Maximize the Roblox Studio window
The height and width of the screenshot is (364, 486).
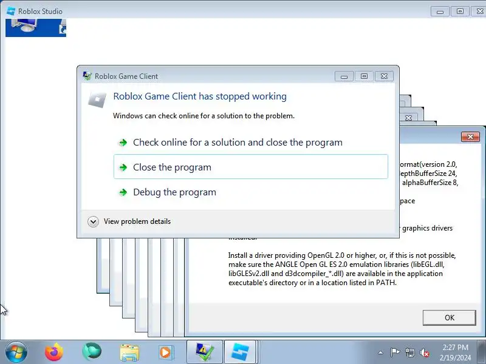tap(460, 12)
